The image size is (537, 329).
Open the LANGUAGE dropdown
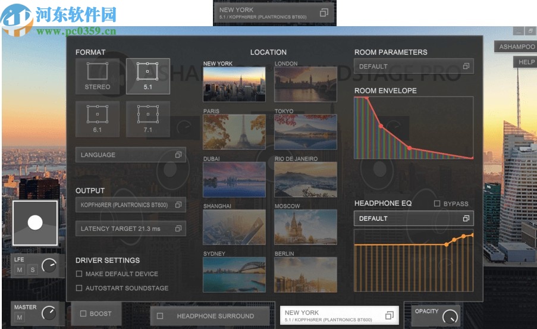pos(131,155)
